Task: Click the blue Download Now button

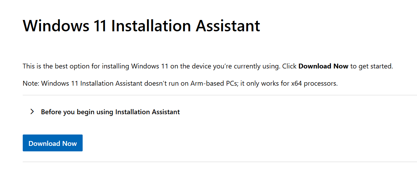Action: pyautogui.click(x=53, y=143)
